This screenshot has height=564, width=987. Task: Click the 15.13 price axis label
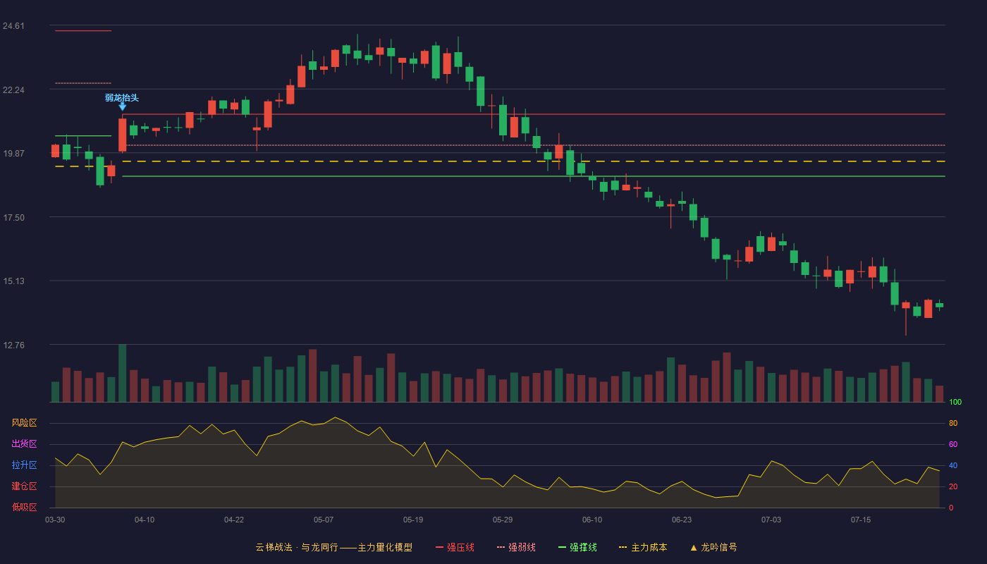pos(13,281)
